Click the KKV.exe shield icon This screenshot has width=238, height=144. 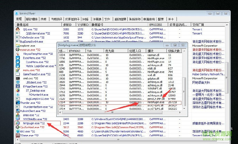(x=18, y=131)
